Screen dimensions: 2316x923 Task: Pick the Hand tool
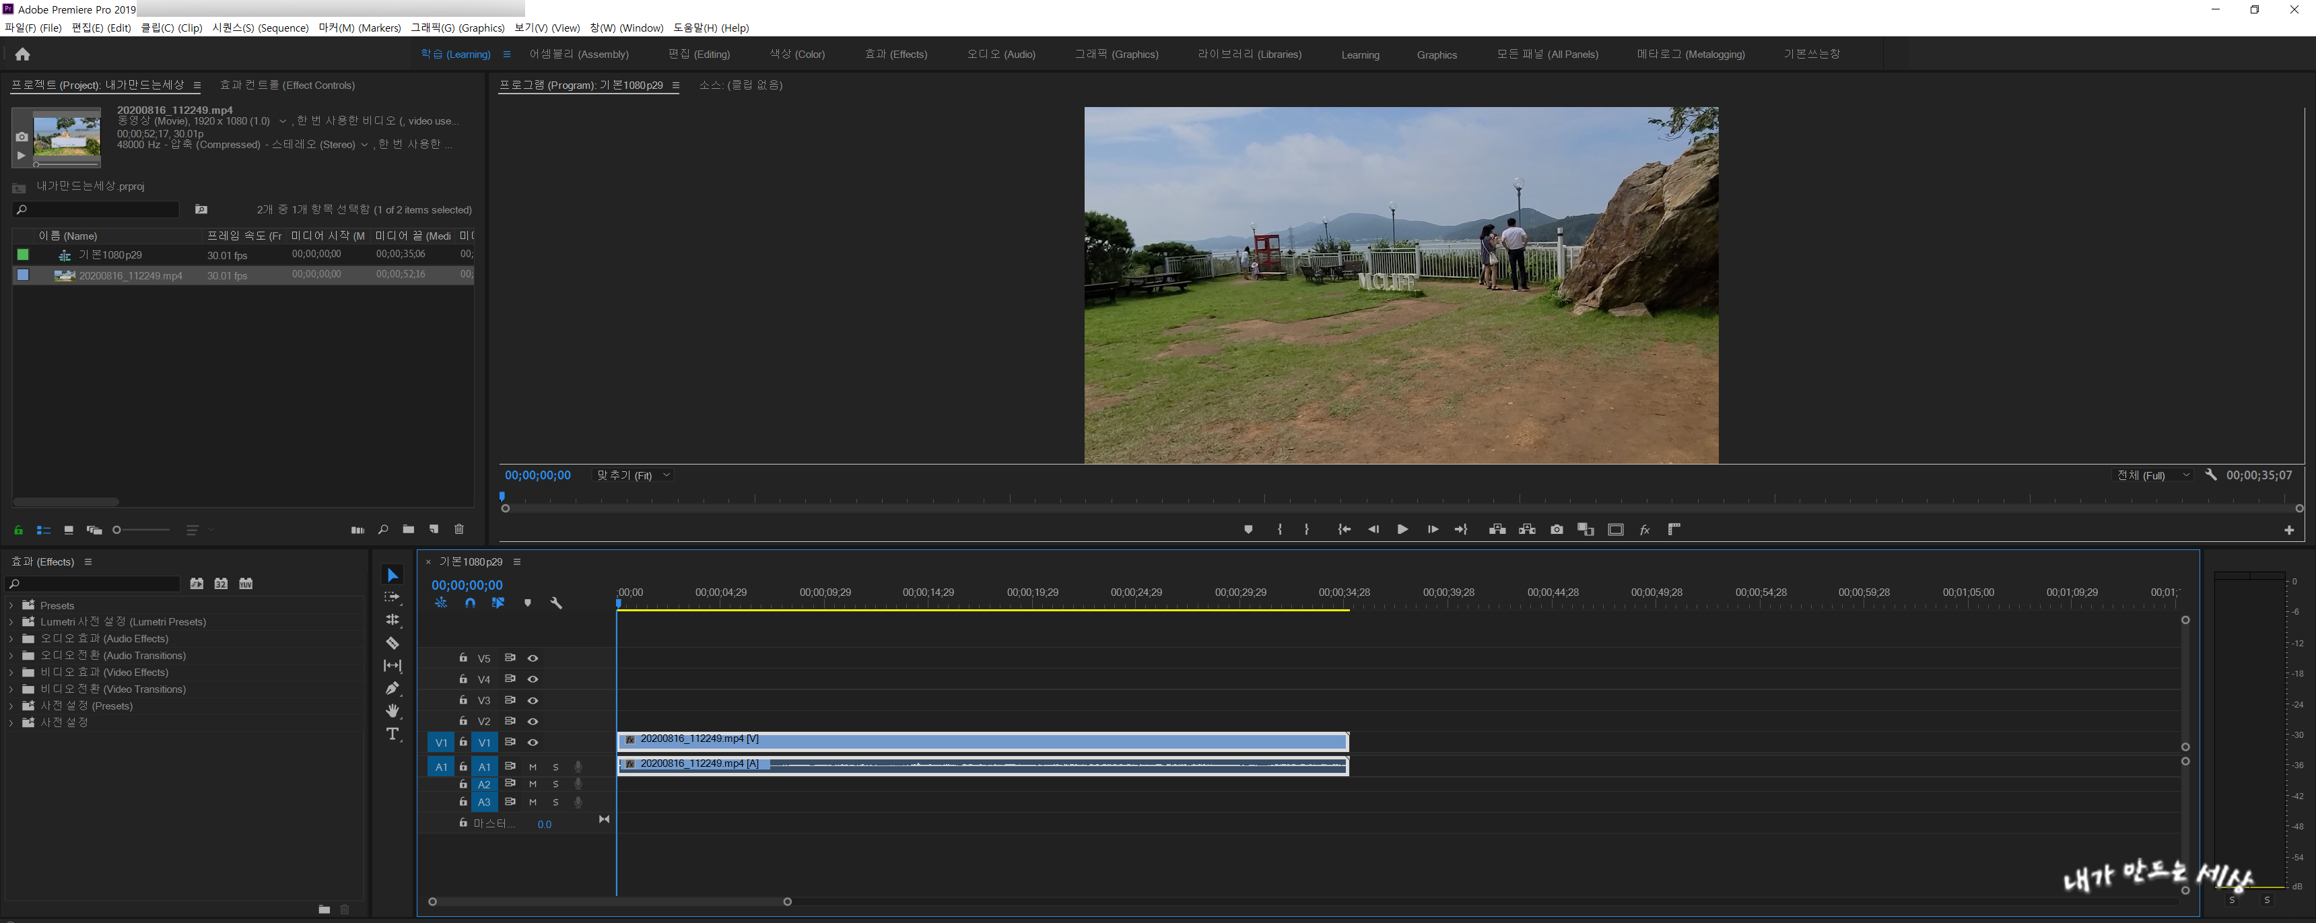click(392, 711)
